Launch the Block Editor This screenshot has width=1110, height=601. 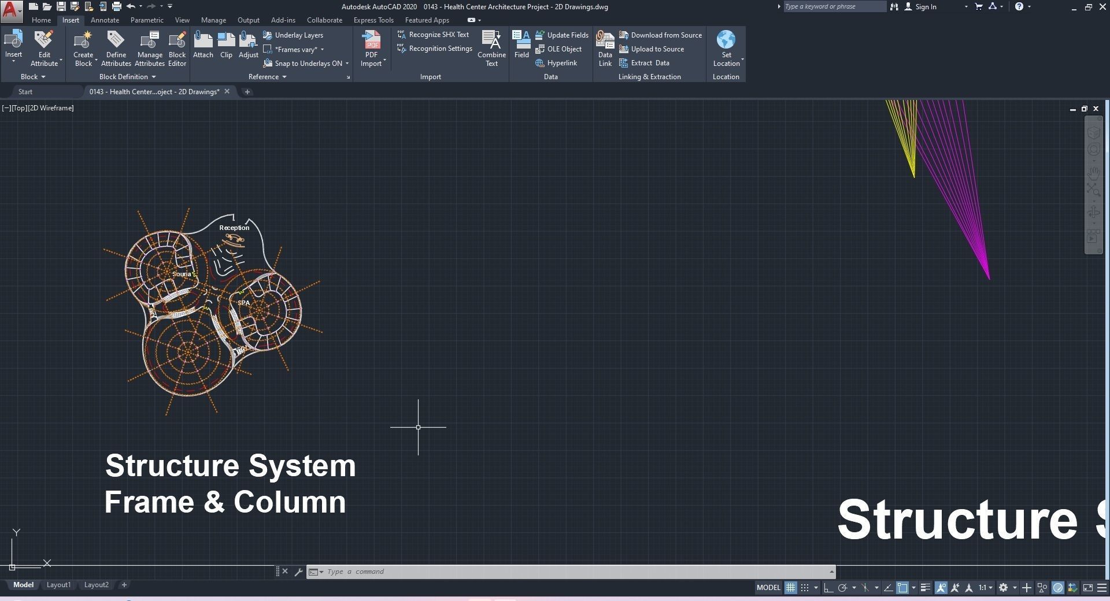[x=177, y=49]
